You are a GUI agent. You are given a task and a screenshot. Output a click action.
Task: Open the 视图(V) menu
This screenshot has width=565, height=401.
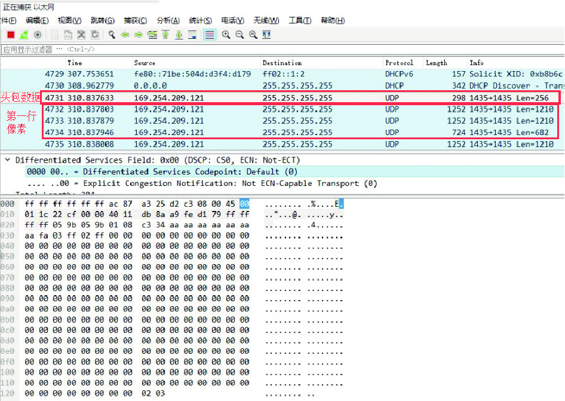point(69,20)
